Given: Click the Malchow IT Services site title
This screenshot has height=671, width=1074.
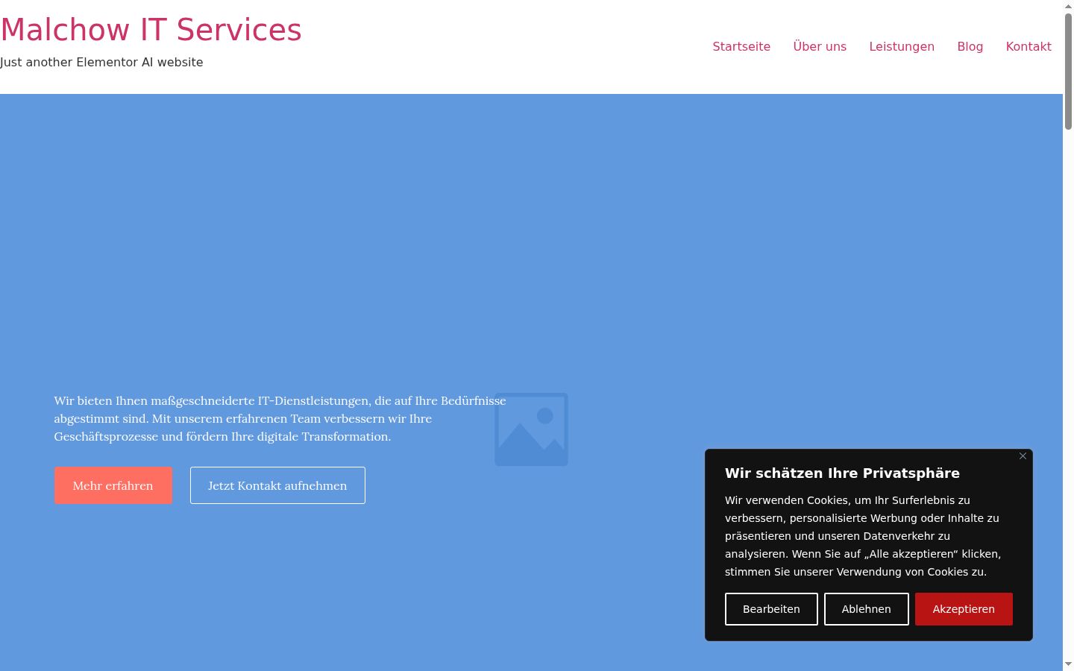Looking at the screenshot, I should (x=151, y=30).
